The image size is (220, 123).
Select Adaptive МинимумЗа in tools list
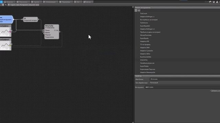click(x=147, y=72)
